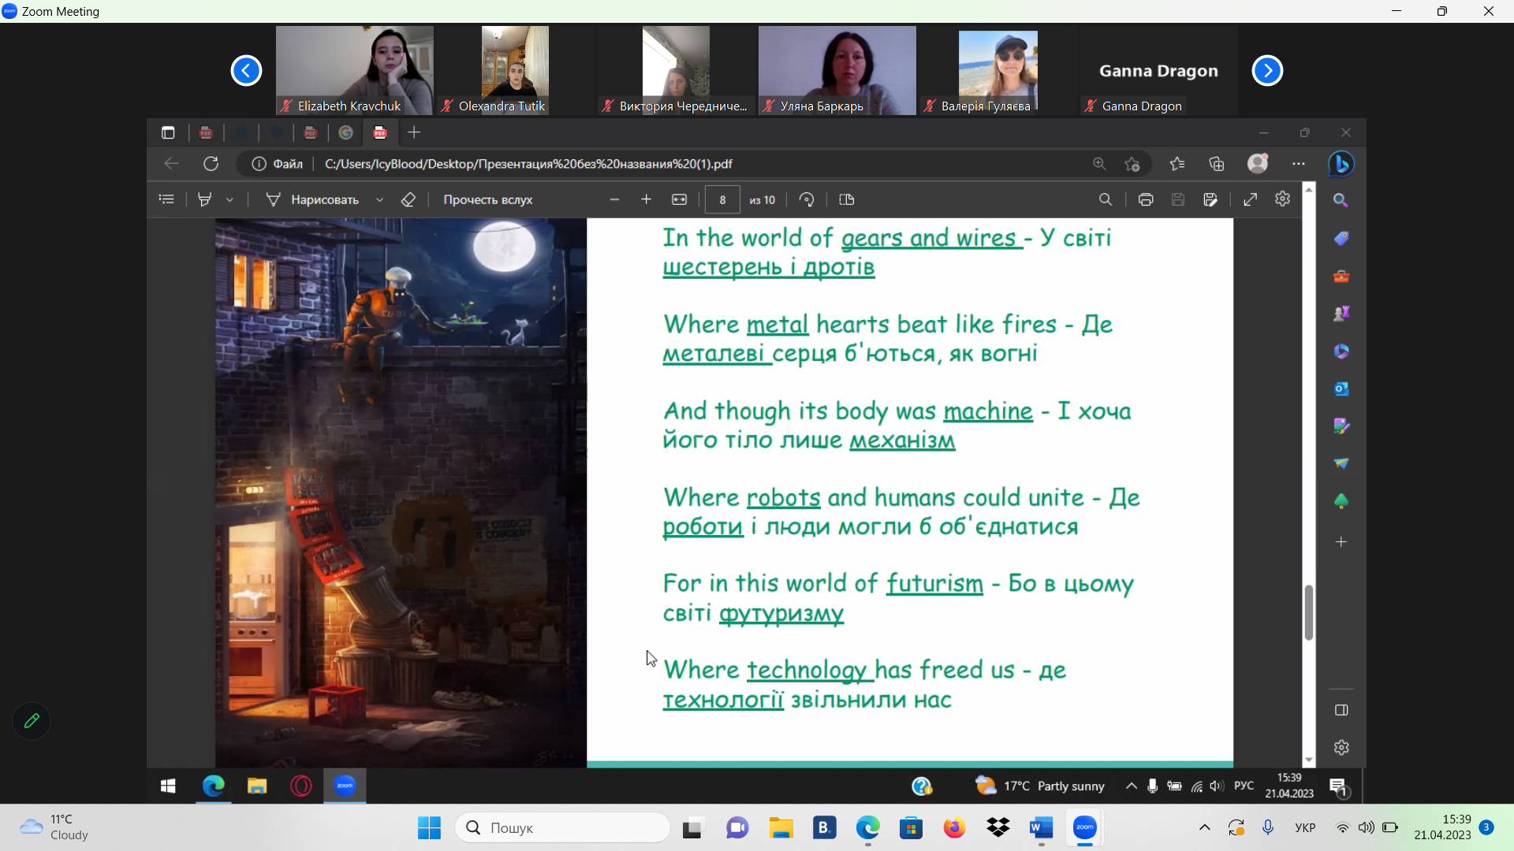
Task: Switch to the first PDF tab in Edge
Action: point(206,132)
